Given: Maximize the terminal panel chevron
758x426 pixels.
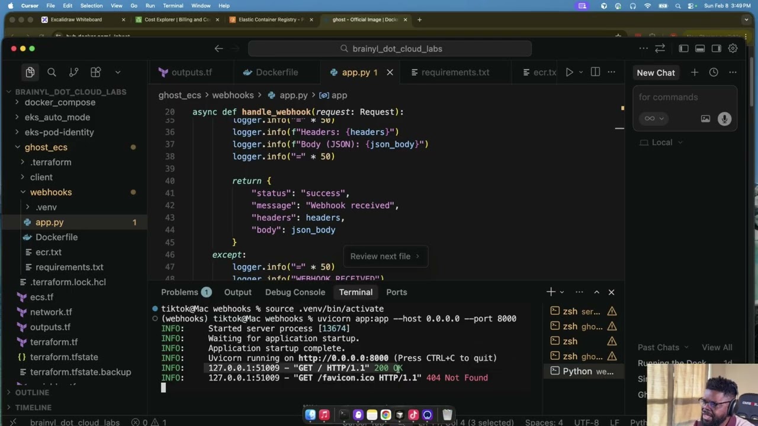Looking at the screenshot, I should coord(596,292).
